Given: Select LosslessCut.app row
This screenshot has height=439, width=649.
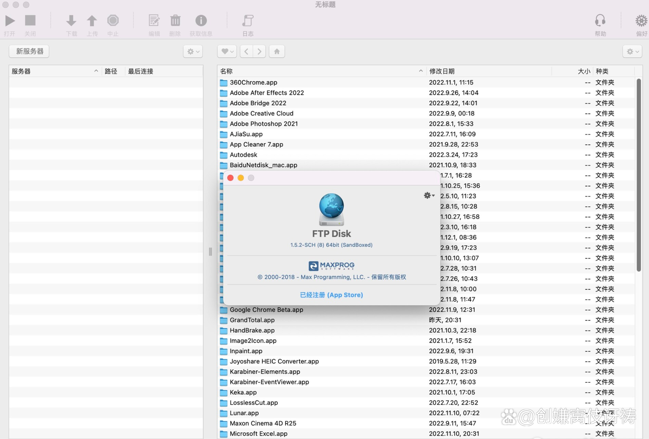Looking at the screenshot, I should [x=426, y=403].
